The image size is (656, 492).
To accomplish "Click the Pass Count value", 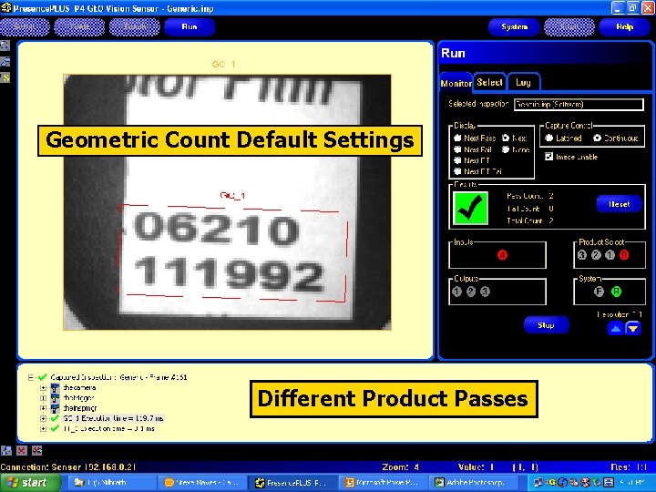I will [551, 196].
